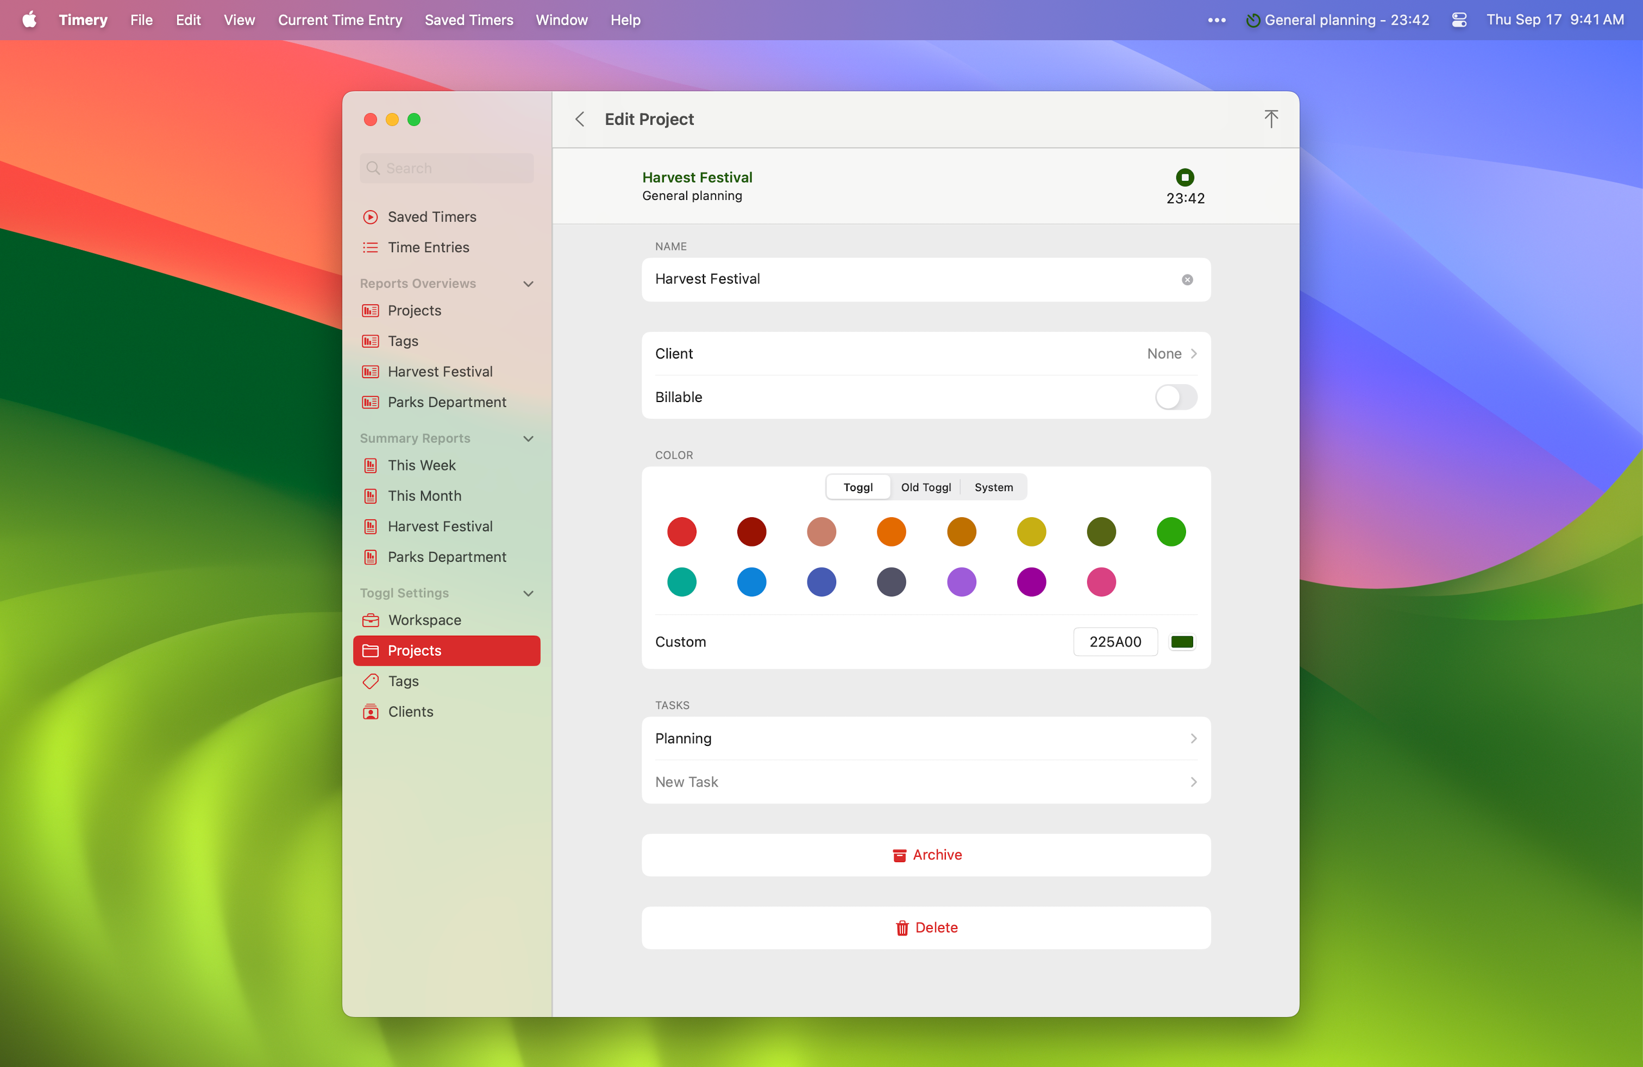
Task: Open Harvest Festival under Reports Overviews
Action: click(446, 371)
